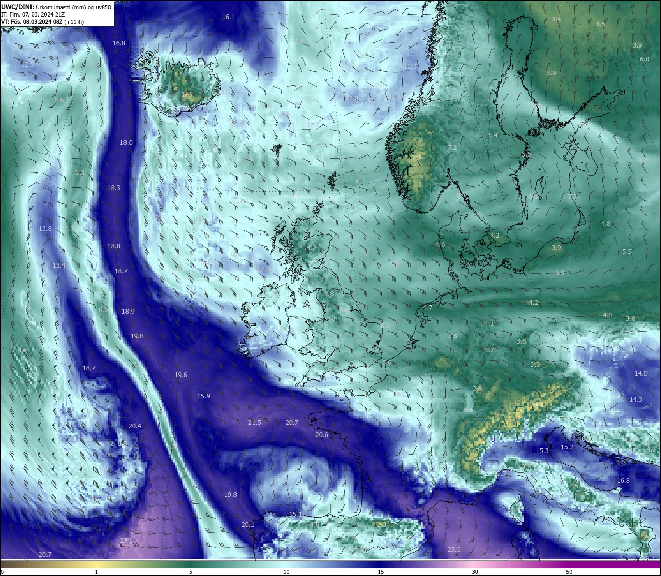Click the 21.5 value label
Viewport: 661px width, 576px height.
(x=255, y=423)
